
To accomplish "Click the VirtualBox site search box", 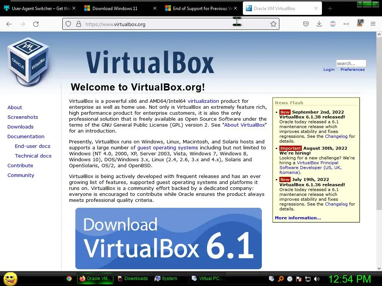I will (351, 63).
